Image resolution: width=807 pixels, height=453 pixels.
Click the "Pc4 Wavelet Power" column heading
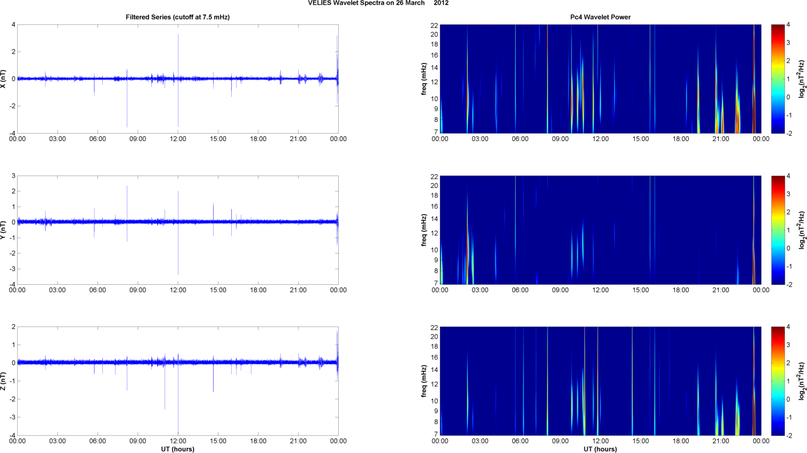click(x=600, y=17)
